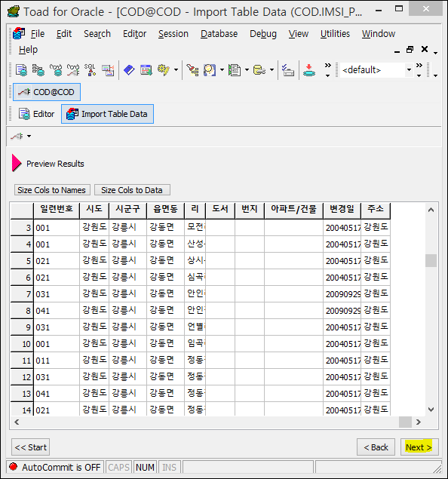Click the gear and pencil automation icon
This screenshot has width=448, height=479.
[164, 70]
